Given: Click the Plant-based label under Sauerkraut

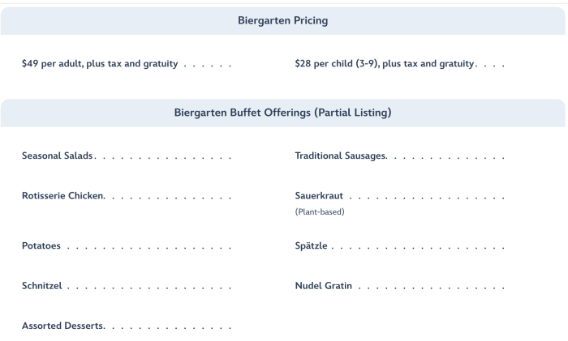Looking at the screenshot, I should tap(320, 212).
